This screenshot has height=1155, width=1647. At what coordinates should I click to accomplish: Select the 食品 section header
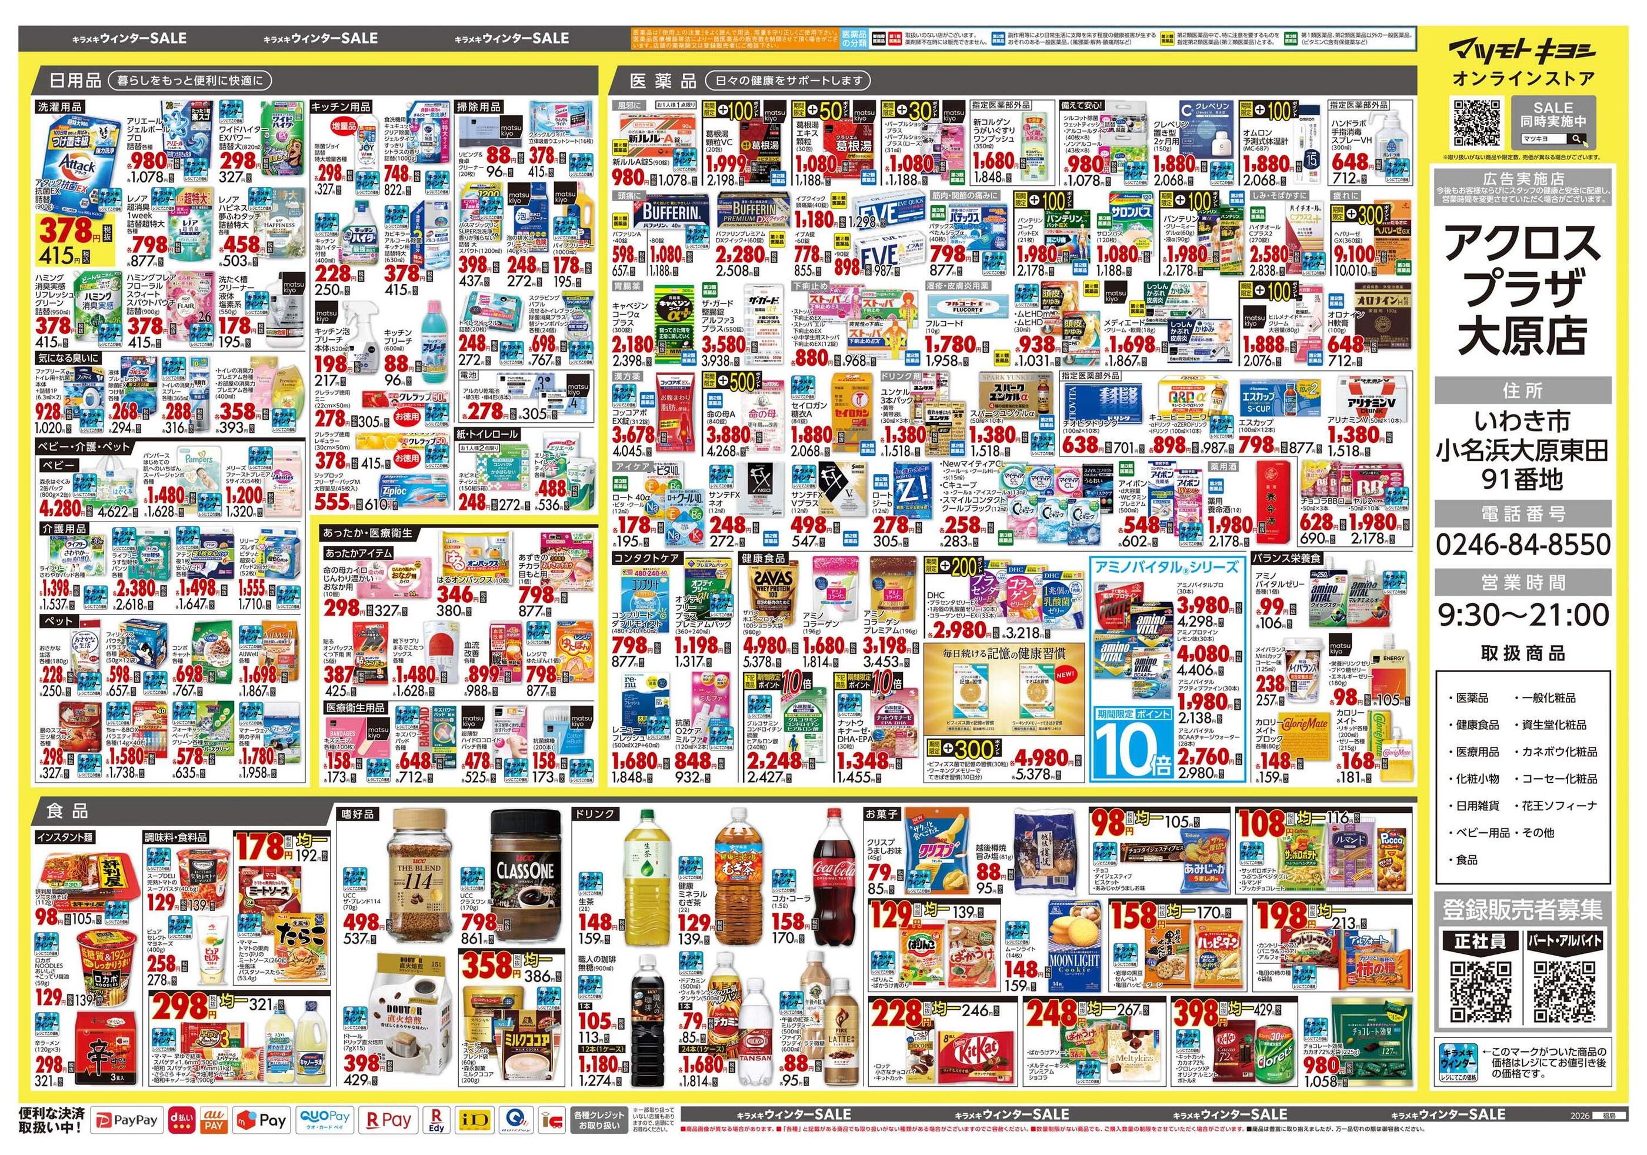[69, 810]
